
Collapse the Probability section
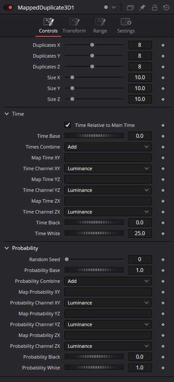[x=6, y=248]
